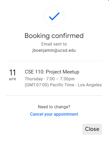Cancel your appointment via the blue link
Screen dimensions: 109x141
click(54, 114)
